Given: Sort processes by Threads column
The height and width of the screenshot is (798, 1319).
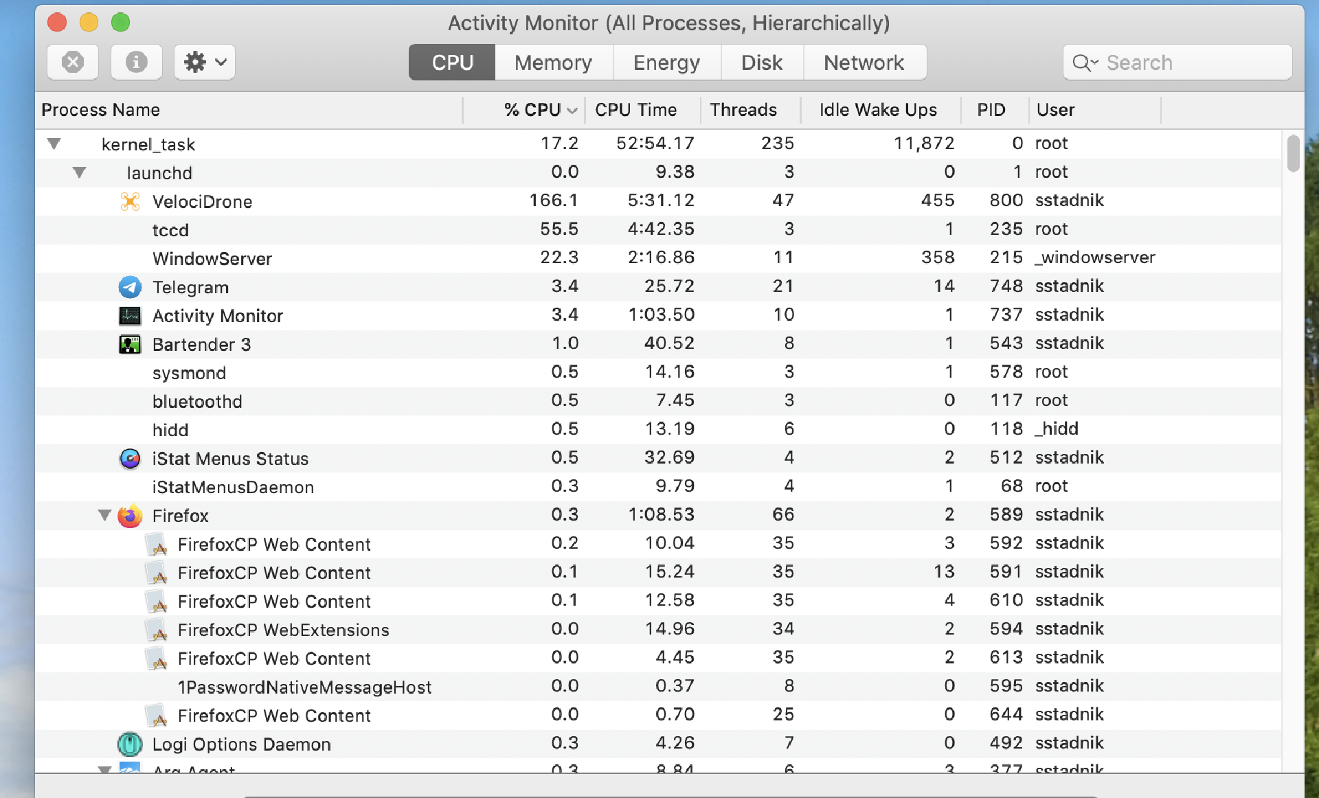Looking at the screenshot, I should coord(743,110).
